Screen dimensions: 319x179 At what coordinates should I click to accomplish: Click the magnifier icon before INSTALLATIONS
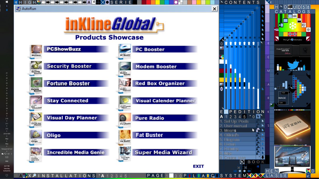[35, 176]
